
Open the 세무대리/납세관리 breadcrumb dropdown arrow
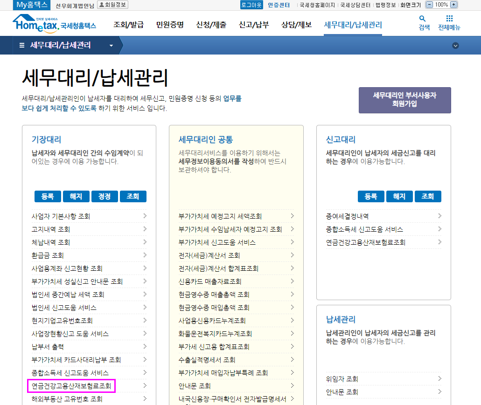112,46
